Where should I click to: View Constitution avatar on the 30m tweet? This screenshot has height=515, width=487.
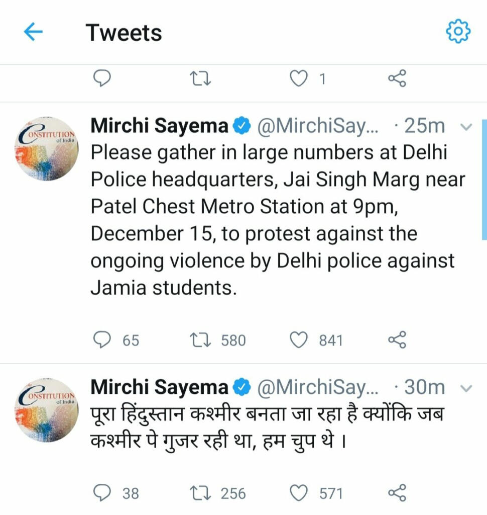[47, 410]
